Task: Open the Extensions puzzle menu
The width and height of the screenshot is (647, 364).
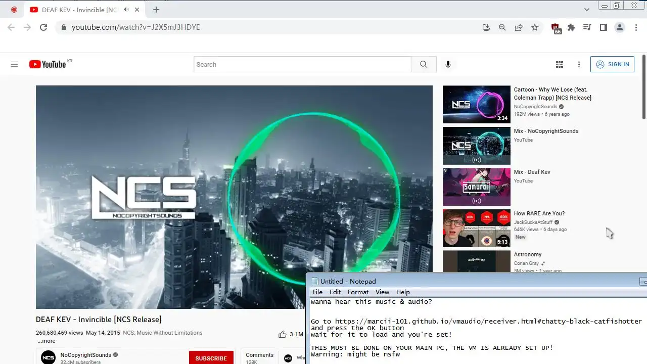Action: (x=571, y=27)
